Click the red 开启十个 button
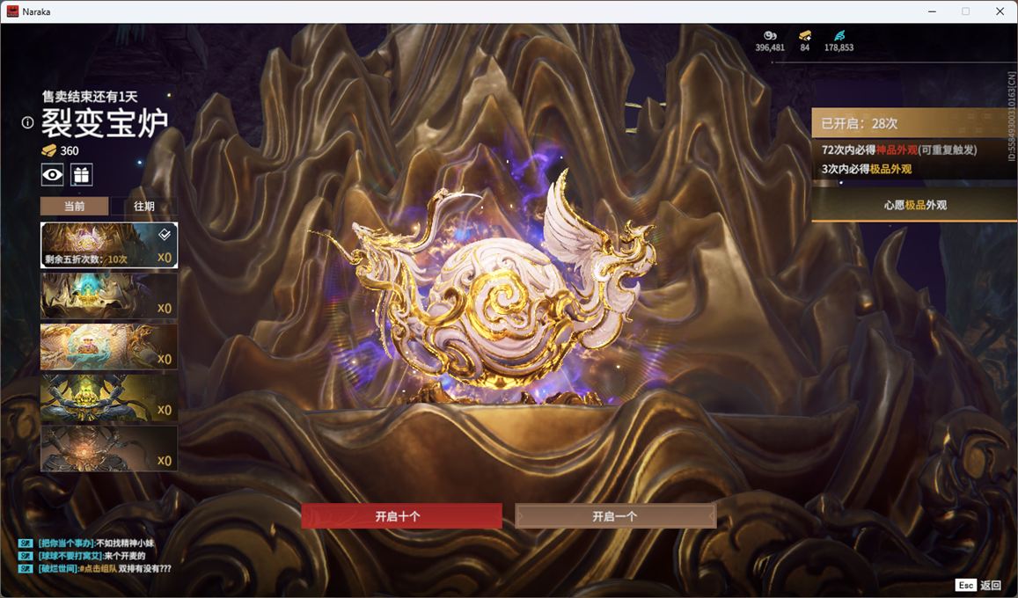Image resolution: width=1018 pixels, height=598 pixels. (401, 516)
